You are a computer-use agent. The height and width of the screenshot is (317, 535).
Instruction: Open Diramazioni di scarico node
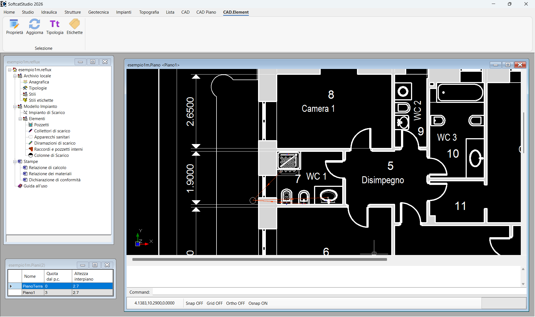(55, 143)
